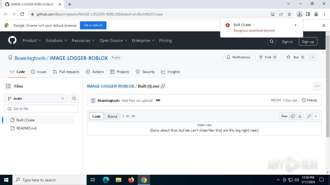Click Set as default button

(93, 25)
